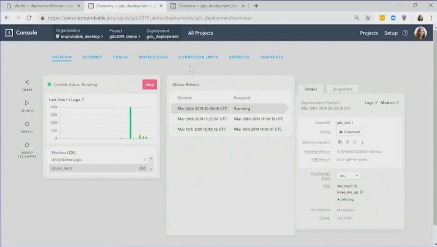Click the Share icon in the left sidebar
Viewport: 437px width, 247px height.
(x=27, y=82)
